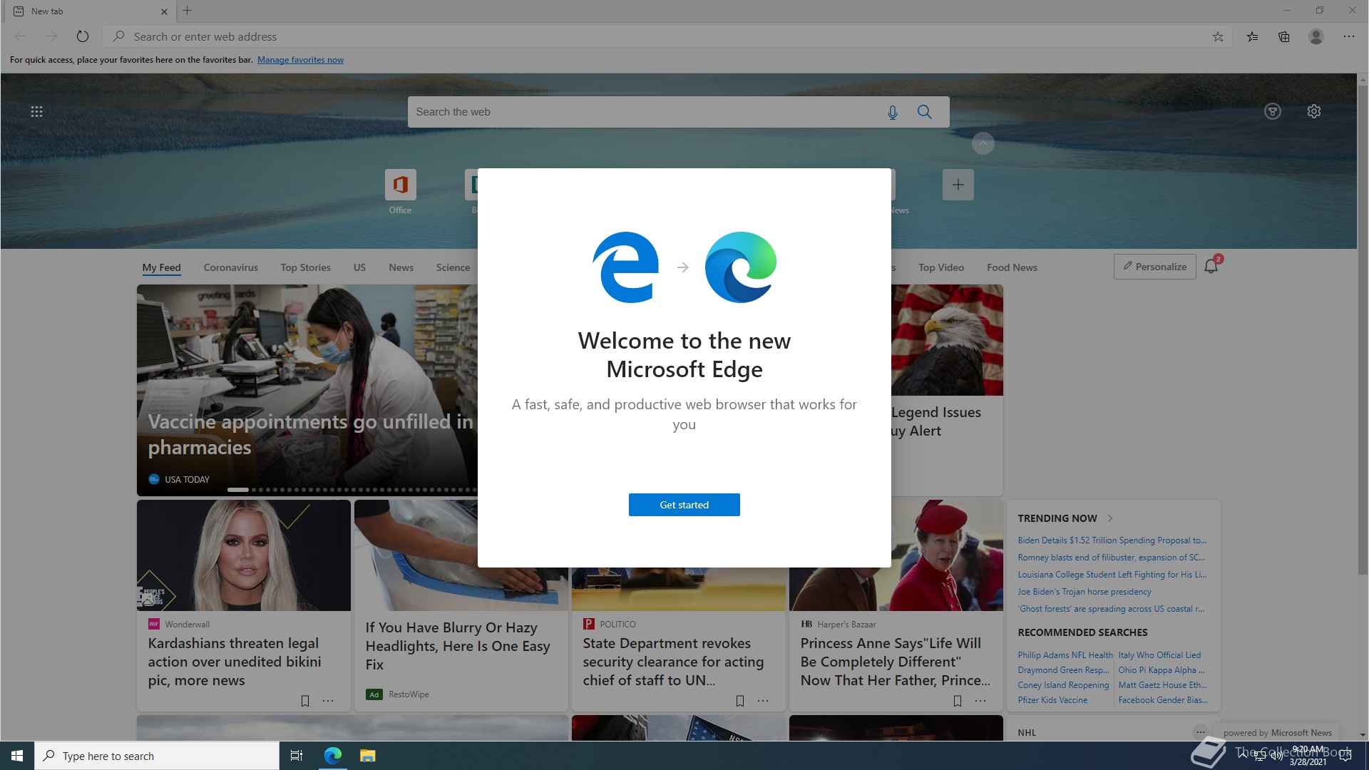1369x770 pixels.
Task: Select the My Feed tab
Action: pos(161,267)
